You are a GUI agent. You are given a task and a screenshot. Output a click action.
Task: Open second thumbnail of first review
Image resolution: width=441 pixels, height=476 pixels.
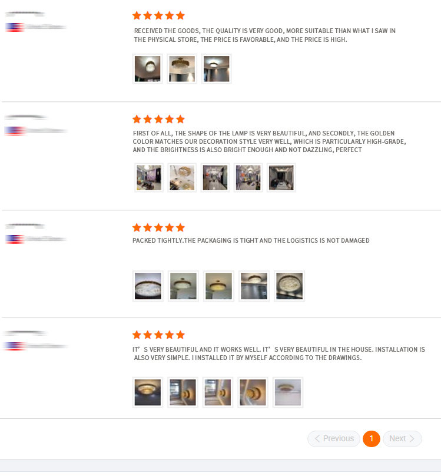point(182,69)
